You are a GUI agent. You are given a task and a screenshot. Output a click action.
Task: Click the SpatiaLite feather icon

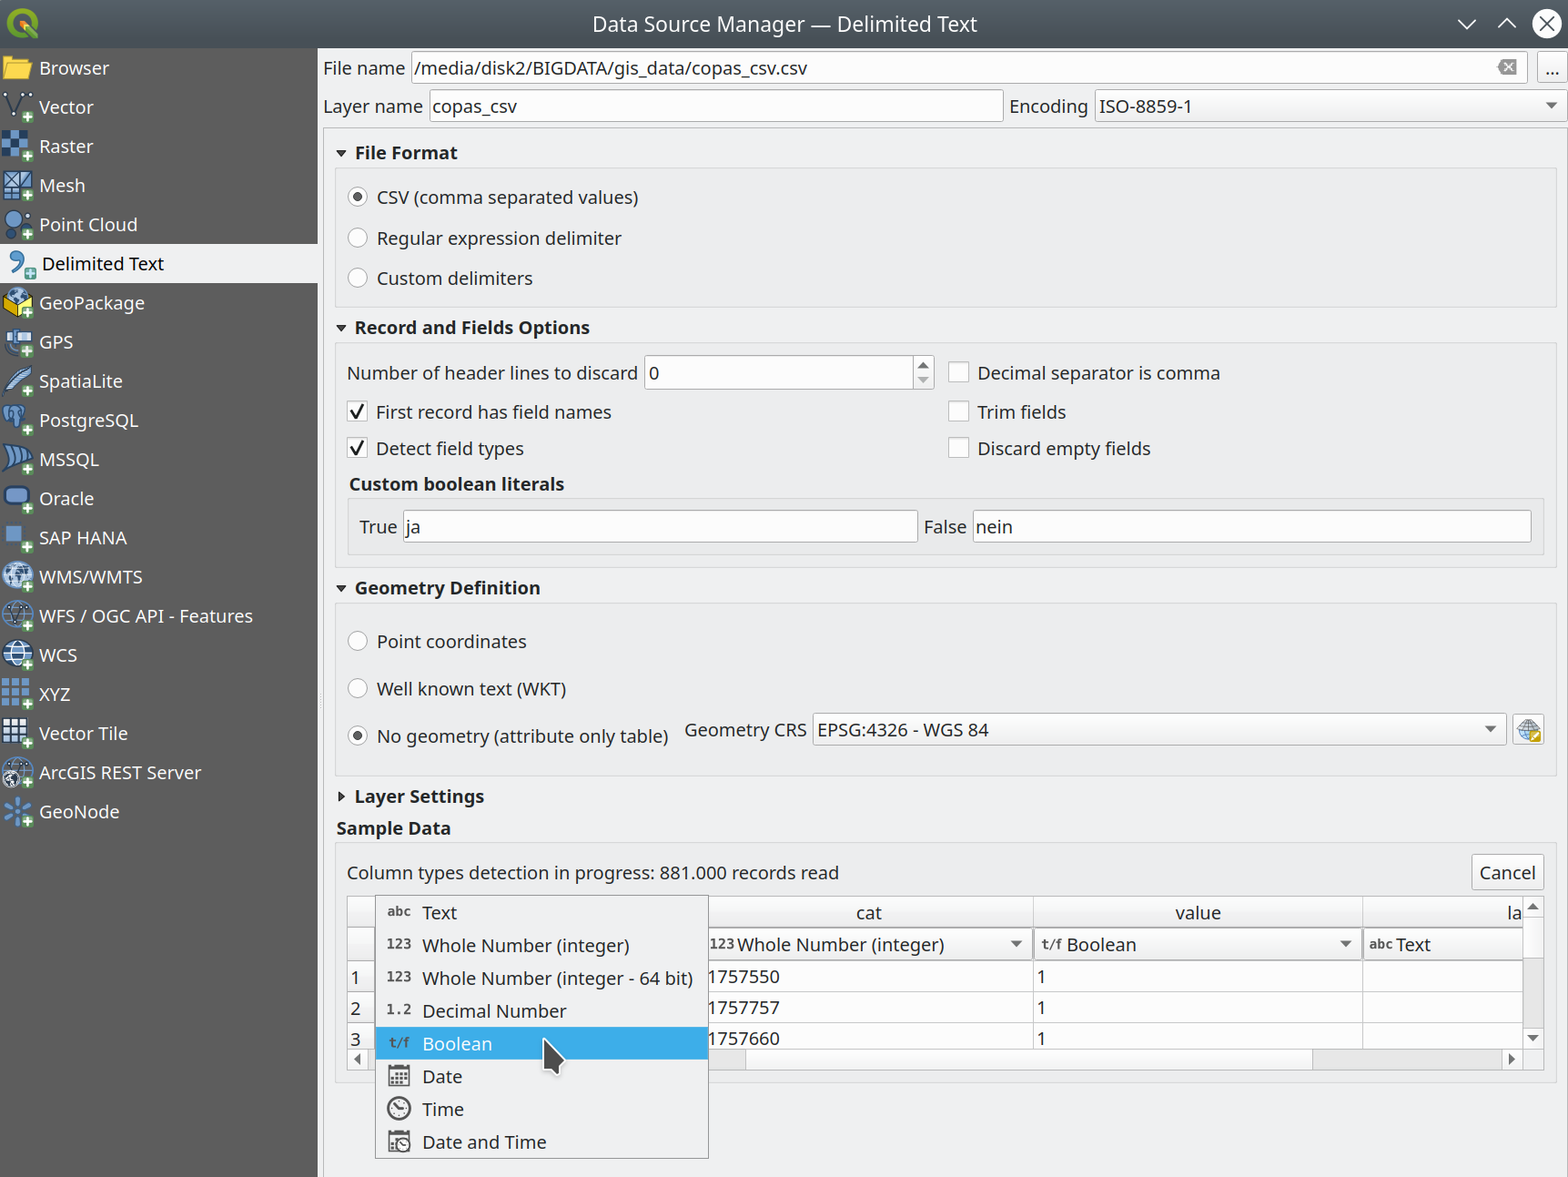[17, 380]
